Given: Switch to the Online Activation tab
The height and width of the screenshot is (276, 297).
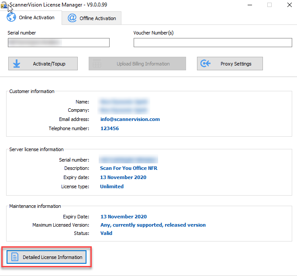Looking at the screenshot, I should coord(31,18).
